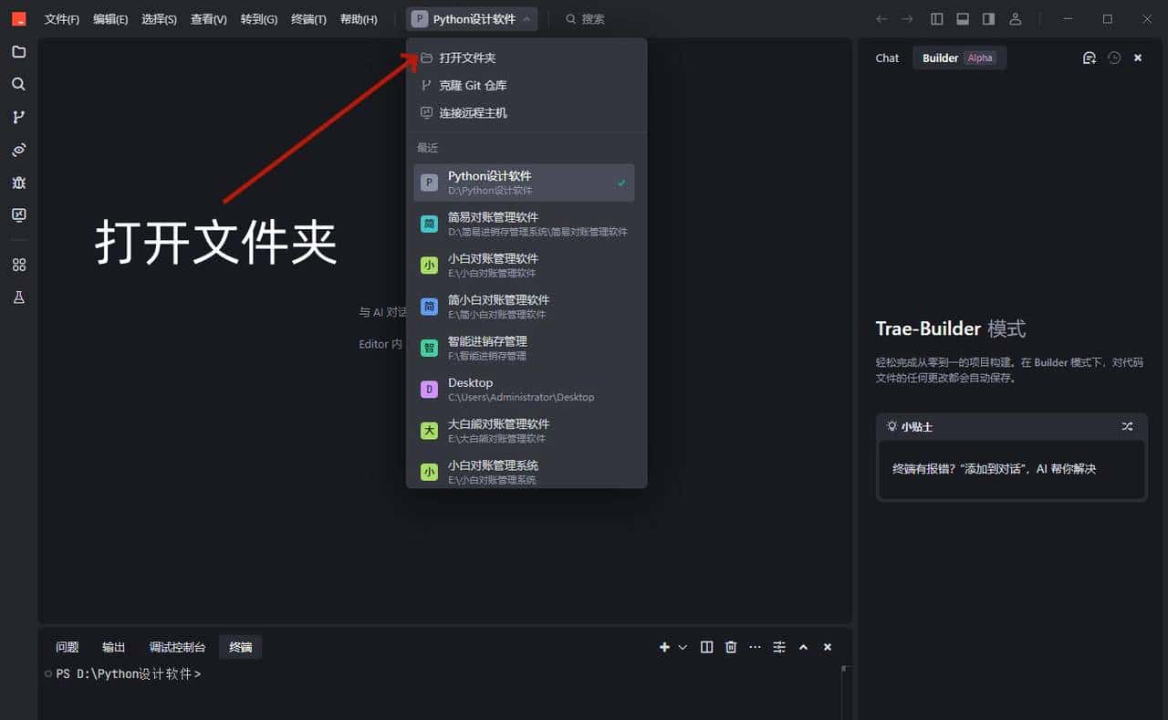This screenshot has width=1168, height=720.
Task: Open the Remote Explorer sidebar icon
Action: [18, 150]
